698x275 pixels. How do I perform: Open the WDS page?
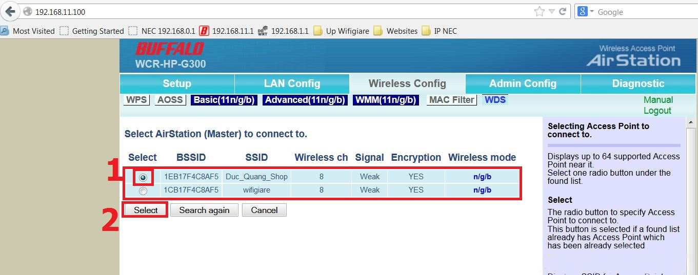pos(495,100)
